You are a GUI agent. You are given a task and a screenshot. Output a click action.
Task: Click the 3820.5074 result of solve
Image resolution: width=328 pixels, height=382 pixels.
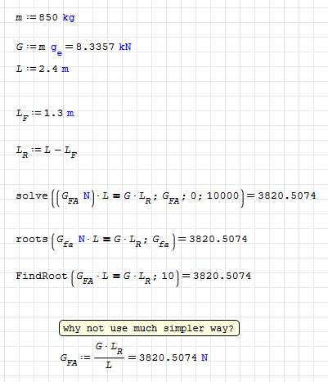tap(287, 195)
